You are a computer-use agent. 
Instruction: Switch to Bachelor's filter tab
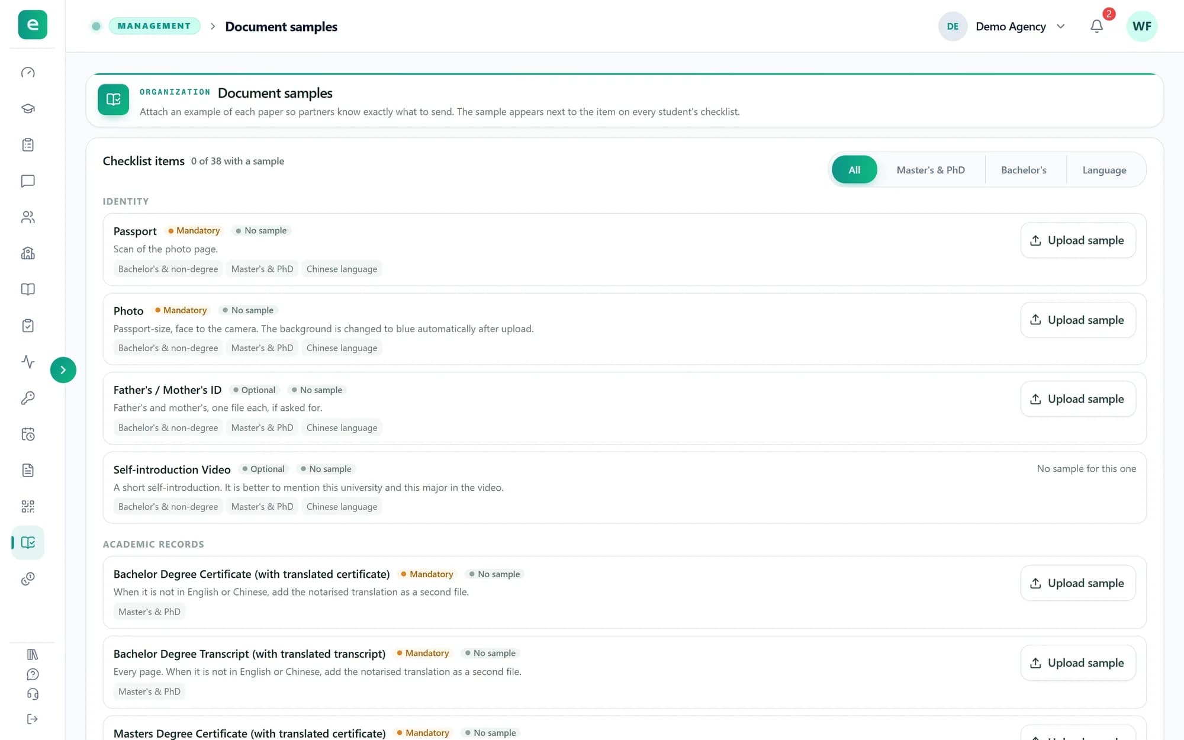[x=1024, y=170]
